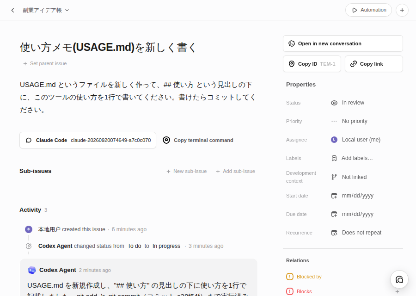This screenshot has width=416, height=296.
Task: Click the Due date calendar icon
Action: [x=334, y=214]
